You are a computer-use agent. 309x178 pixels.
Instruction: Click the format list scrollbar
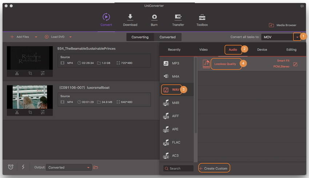(196, 95)
